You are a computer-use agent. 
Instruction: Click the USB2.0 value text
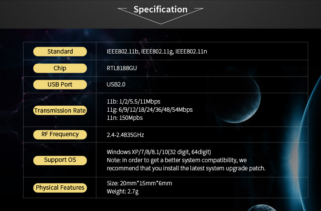[x=116, y=84]
